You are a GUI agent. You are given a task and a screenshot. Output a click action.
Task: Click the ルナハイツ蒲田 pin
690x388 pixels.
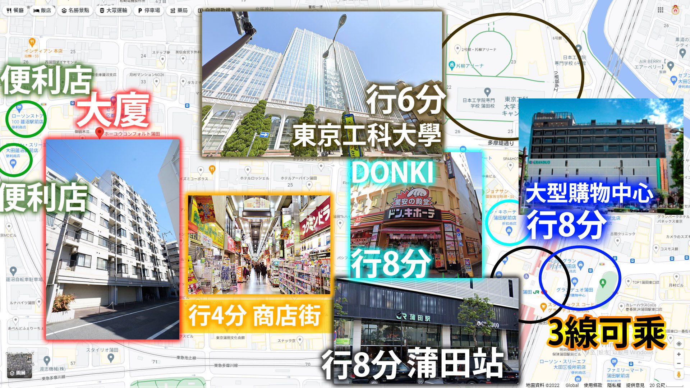click(x=39, y=302)
